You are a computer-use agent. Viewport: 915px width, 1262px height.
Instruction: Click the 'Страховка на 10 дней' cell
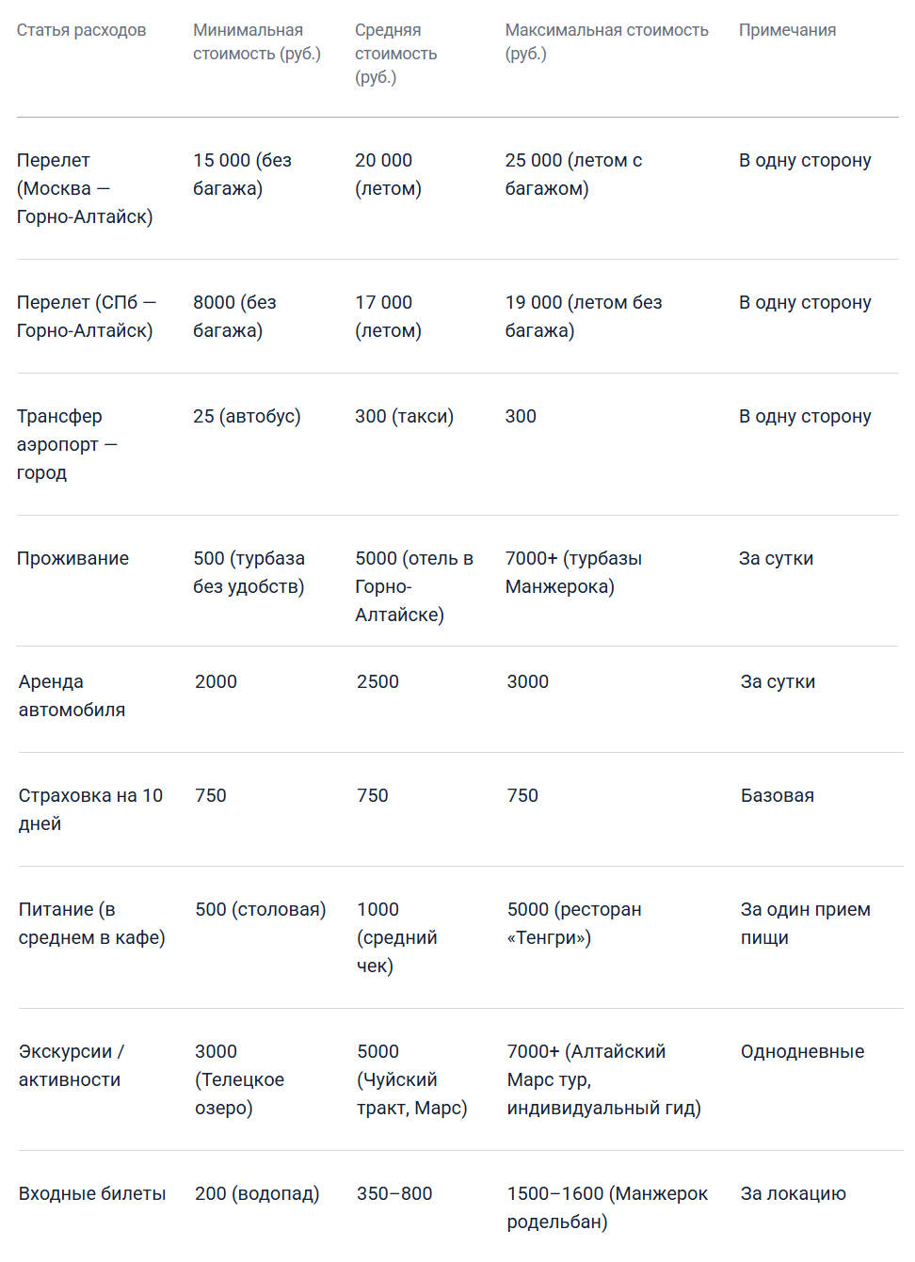[x=90, y=809]
